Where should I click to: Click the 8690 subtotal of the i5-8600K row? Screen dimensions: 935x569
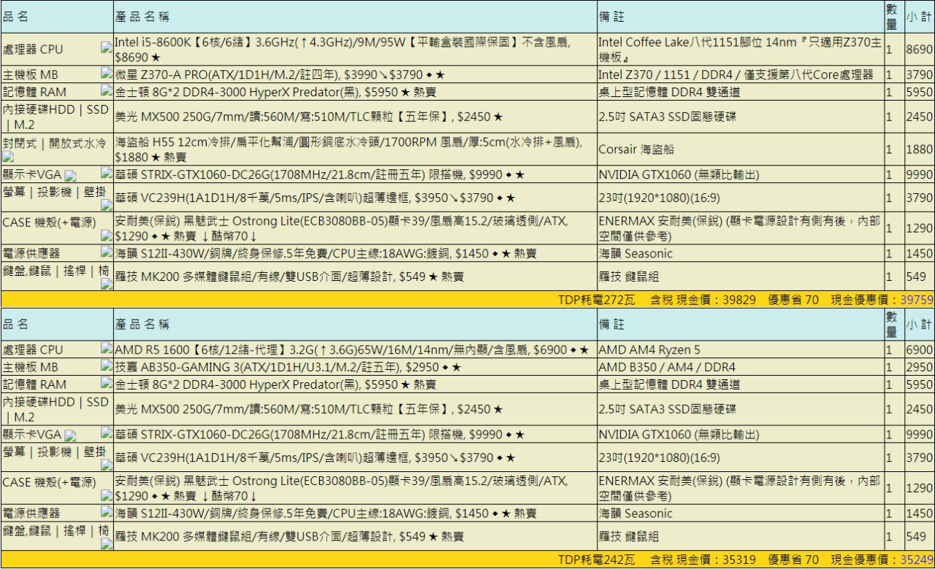pos(919,50)
